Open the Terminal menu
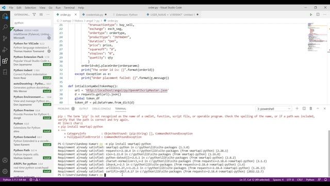The width and height of the screenshot is (330, 186). tap(69, 8)
